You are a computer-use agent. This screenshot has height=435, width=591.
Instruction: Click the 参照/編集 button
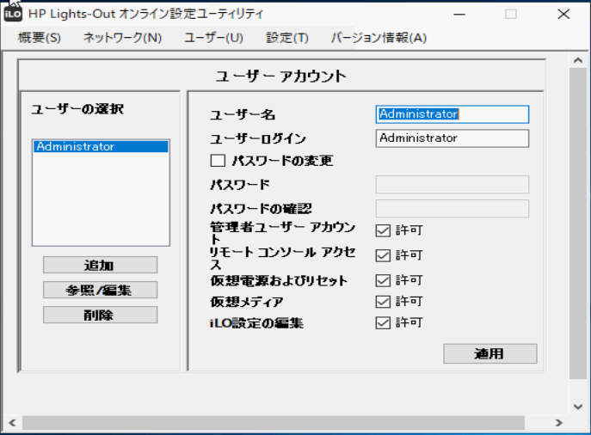tap(101, 290)
